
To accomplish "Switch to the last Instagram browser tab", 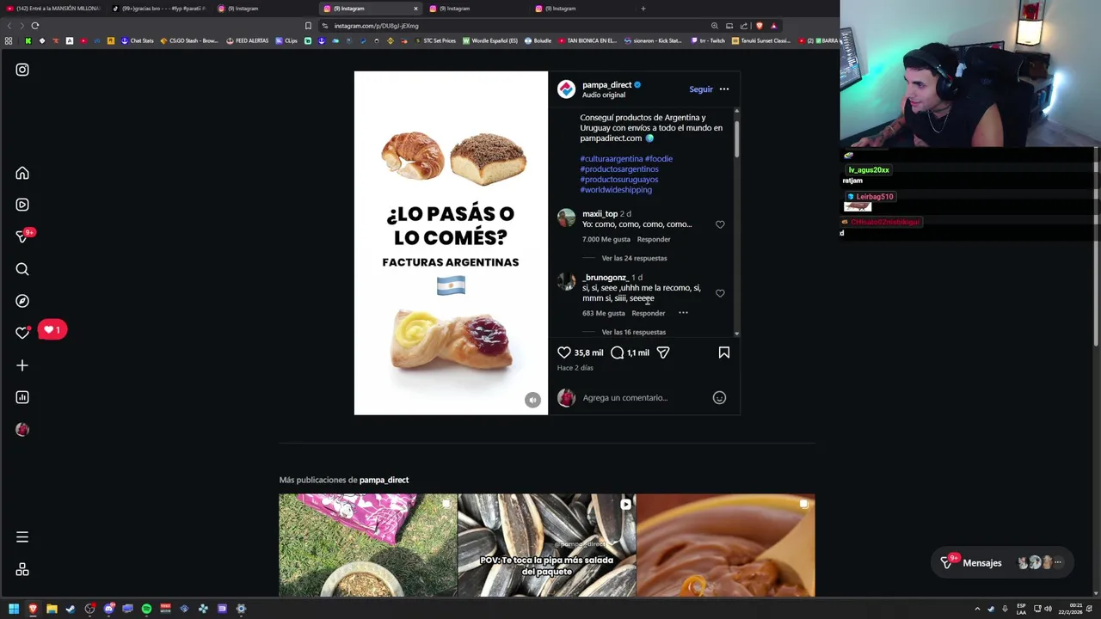I will coord(583,9).
